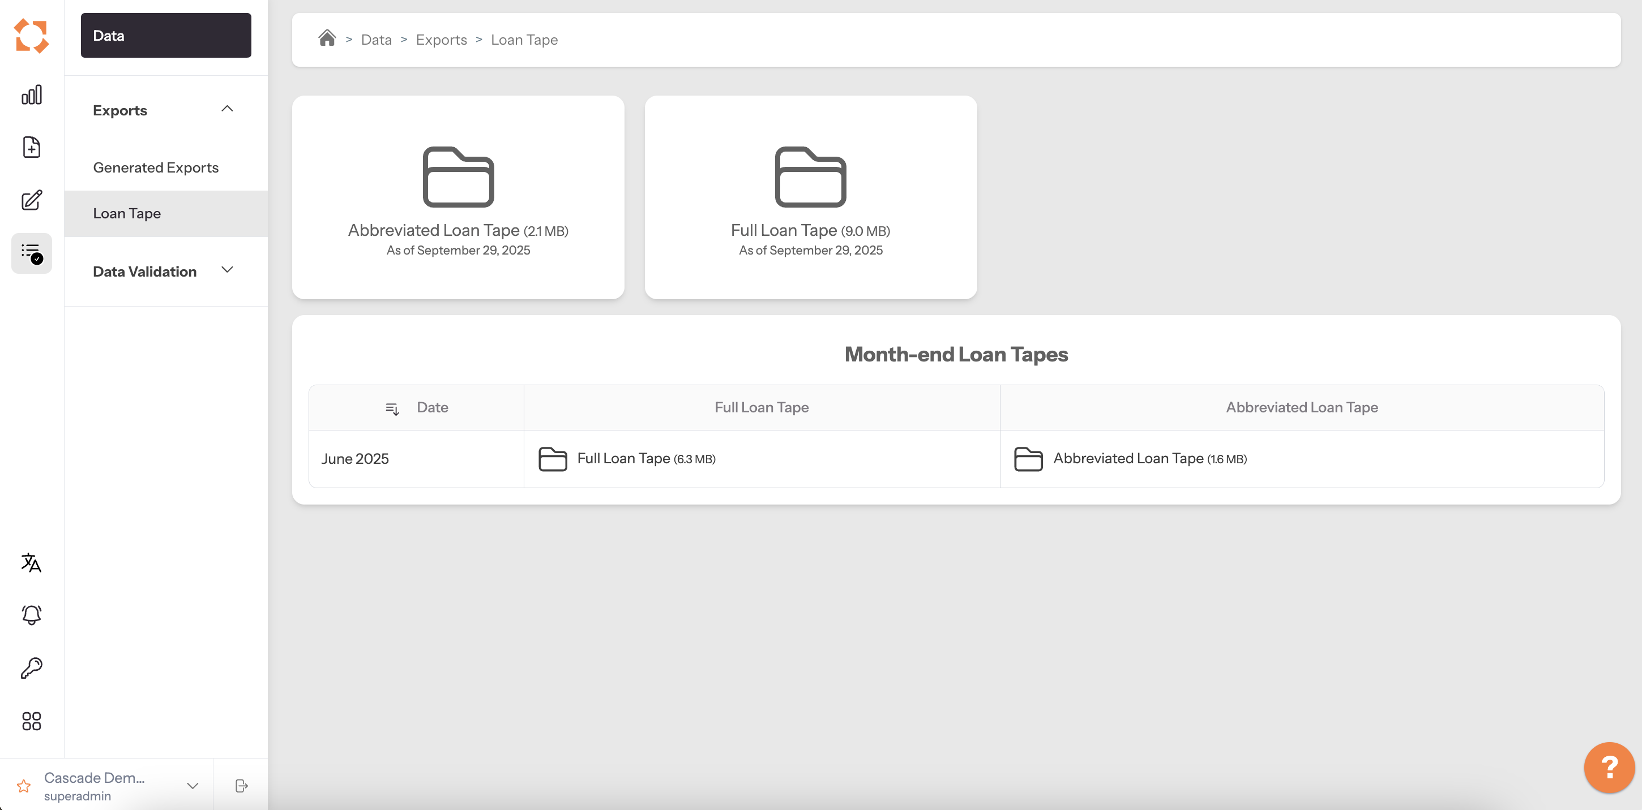Open the key access icon
The image size is (1642, 810).
[31, 667]
